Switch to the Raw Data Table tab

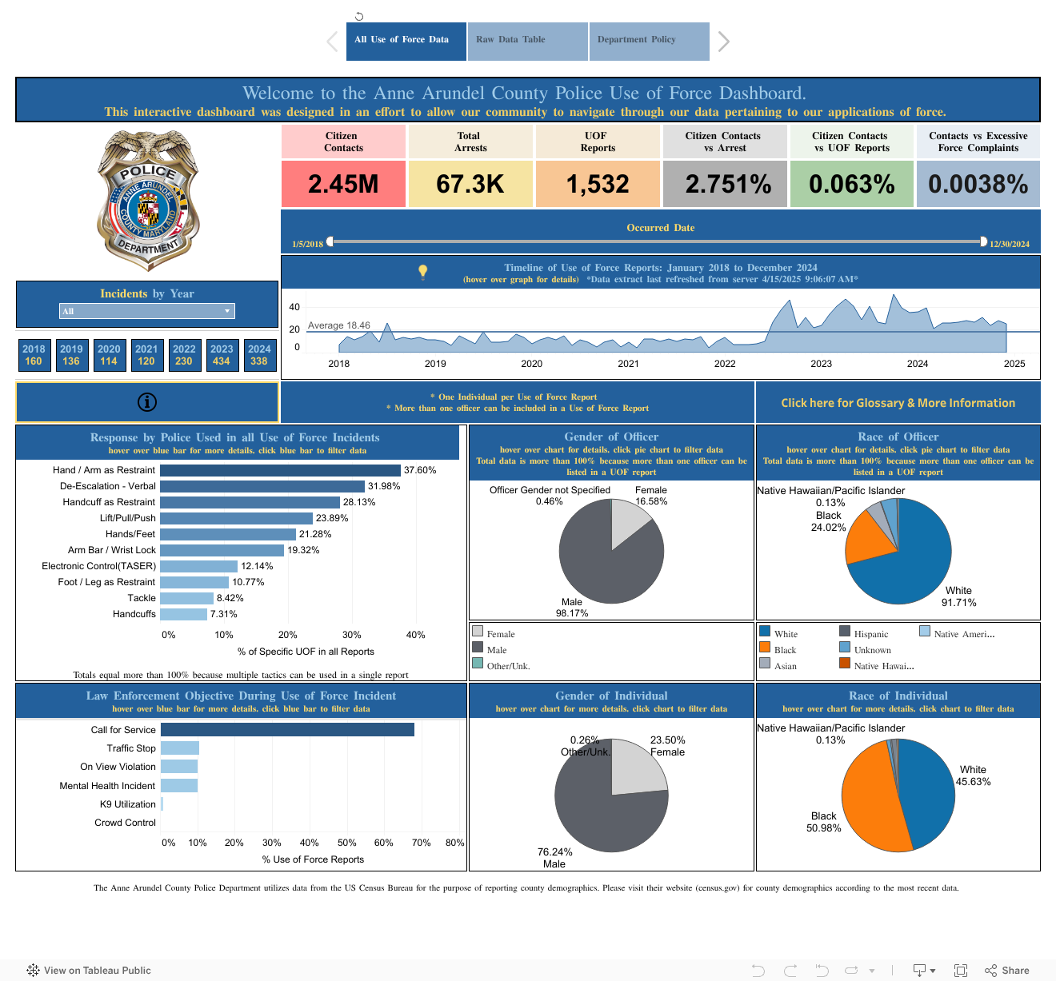click(527, 41)
